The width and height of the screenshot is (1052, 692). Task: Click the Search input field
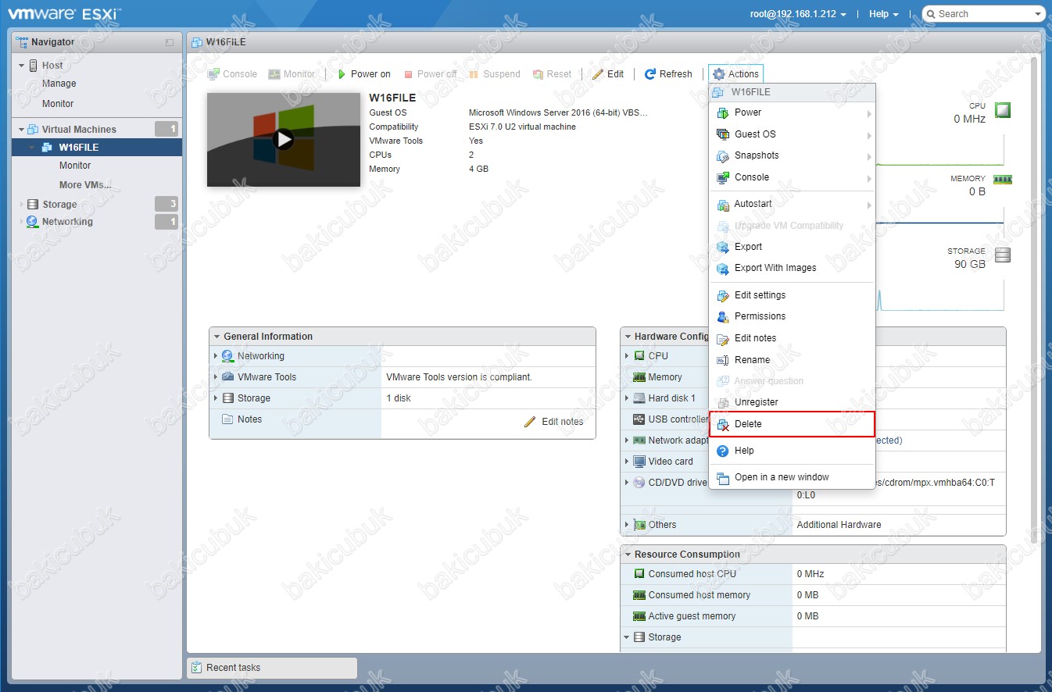click(983, 14)
